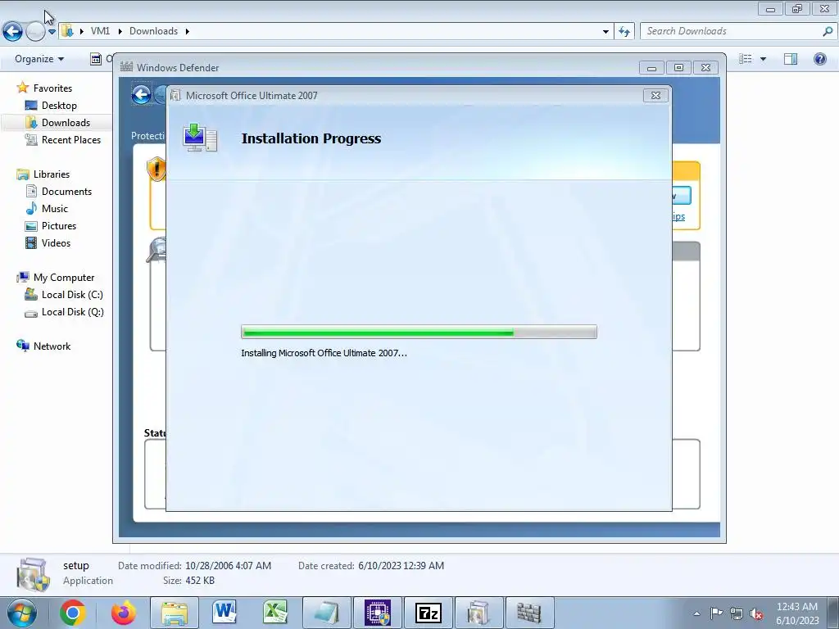839x629 pixels.
Task: Click the Date modified value 10/28/2006
Action: tap(229, 565)
